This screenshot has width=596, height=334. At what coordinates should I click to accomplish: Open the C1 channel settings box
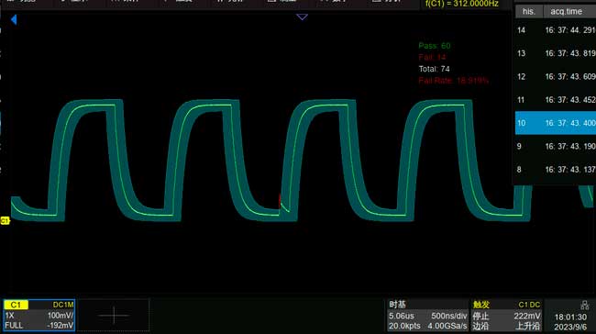point(39,316)
